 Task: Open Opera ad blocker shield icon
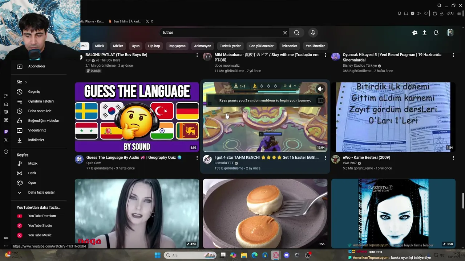pos(412,13)
